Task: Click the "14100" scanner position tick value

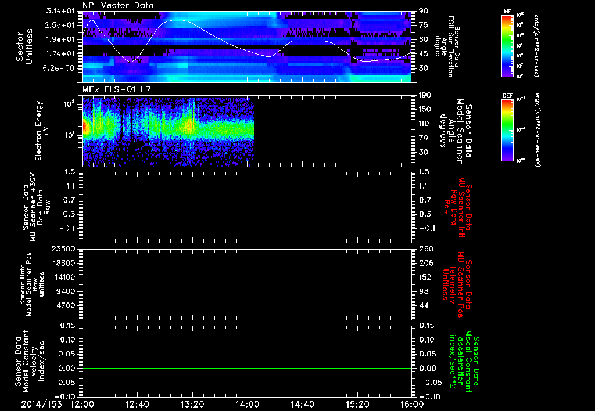Action: [63, 277]
